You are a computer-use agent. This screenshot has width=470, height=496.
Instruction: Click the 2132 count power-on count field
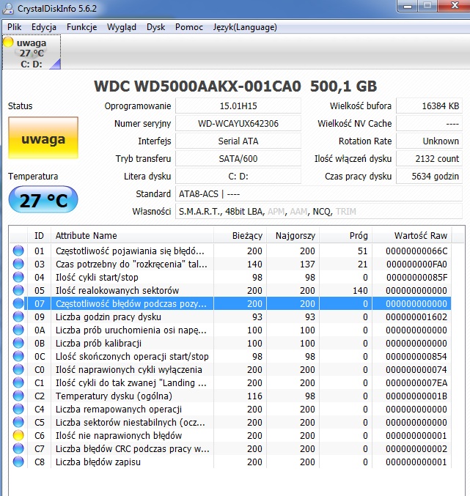[x=429, y=159]
